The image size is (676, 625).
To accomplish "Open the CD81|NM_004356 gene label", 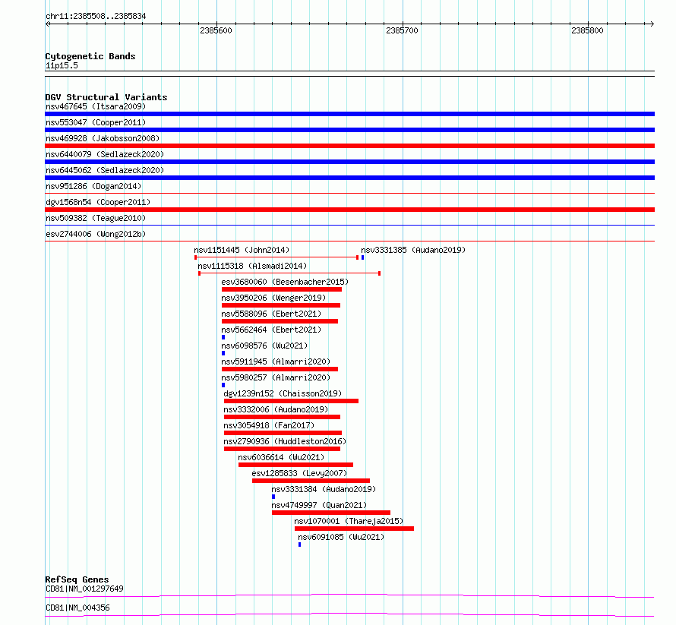I will [x=77, y=608].
